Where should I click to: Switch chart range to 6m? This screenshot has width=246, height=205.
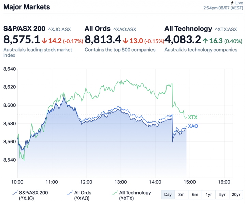pyautogui.click(x=195, y=194)
